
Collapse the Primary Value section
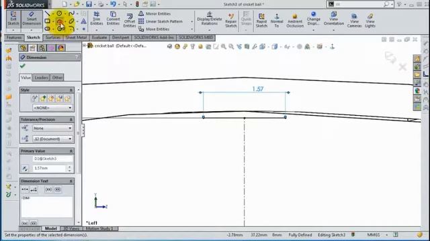click(71, 151)
